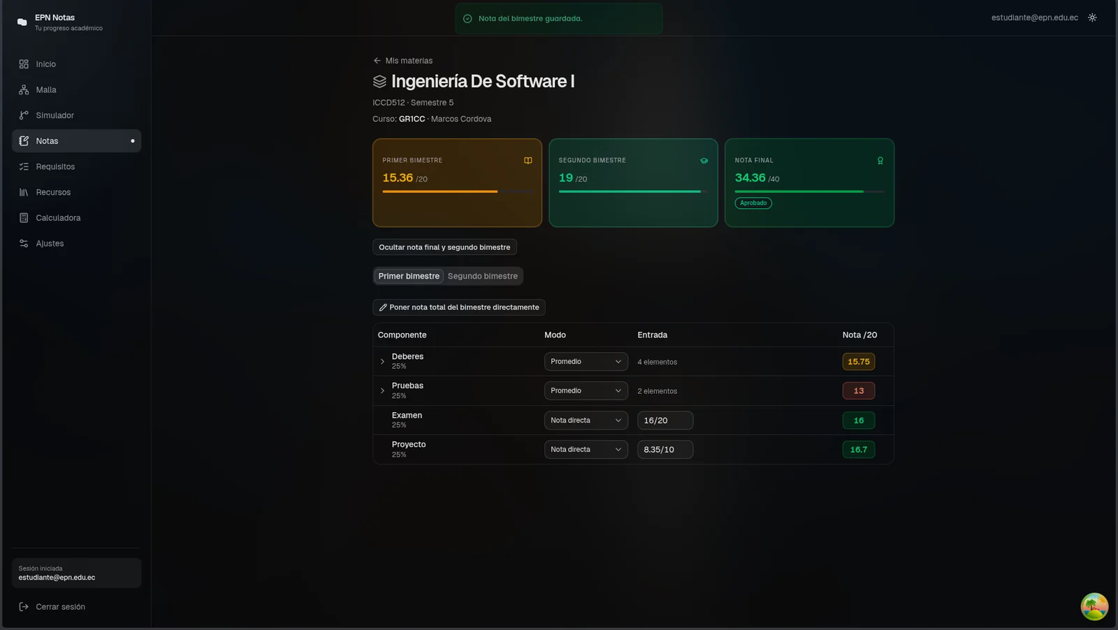The width and height of the screenshot is (1118, 630).
Task: Click the pencil icon in Poner nota total button
Action: point(383,307)
